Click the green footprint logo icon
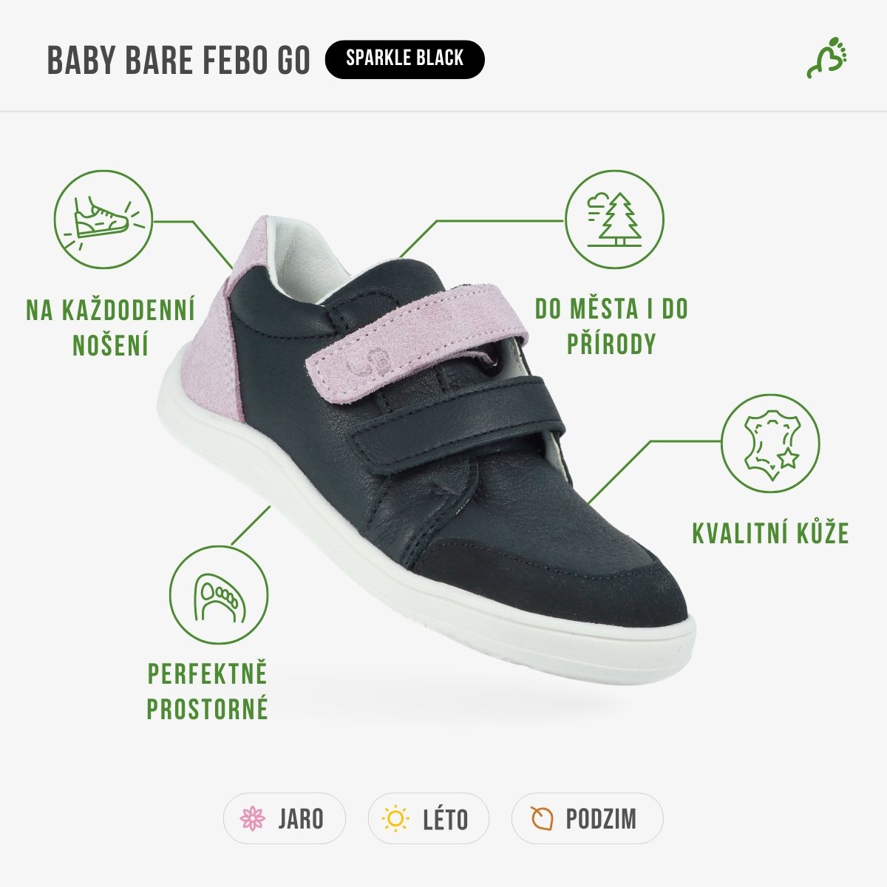 (x=826, y=58)
